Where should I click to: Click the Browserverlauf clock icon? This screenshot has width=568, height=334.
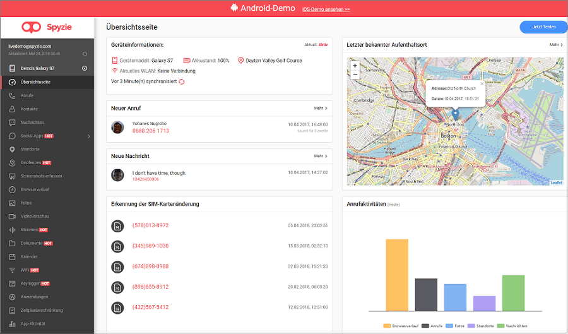tap(13, 189)
